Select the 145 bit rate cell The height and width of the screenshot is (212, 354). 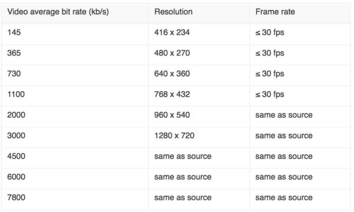click(75, 34)
